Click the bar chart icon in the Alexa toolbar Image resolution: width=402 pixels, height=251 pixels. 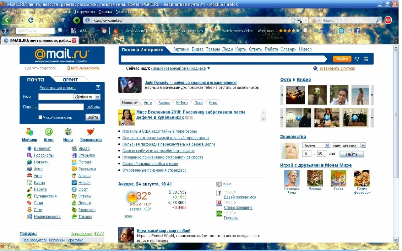74,31
